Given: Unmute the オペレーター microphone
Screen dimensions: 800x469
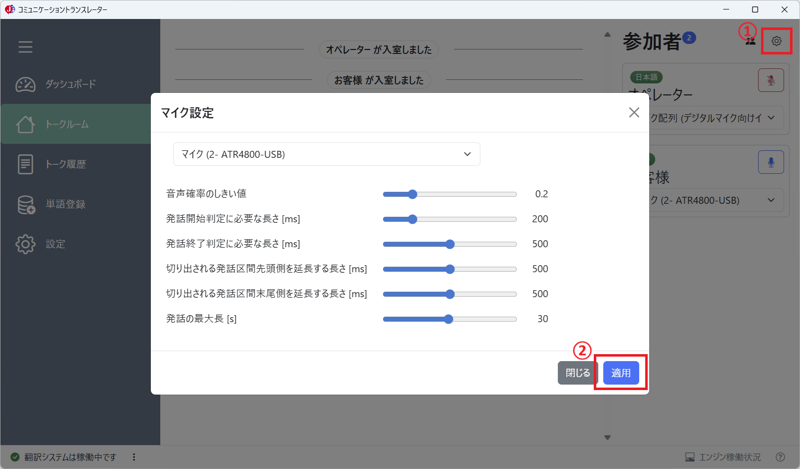Looking at the screenshot, I should (x=771, y=80).
